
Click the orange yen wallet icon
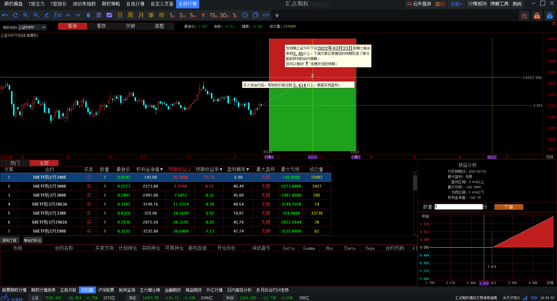537,16
